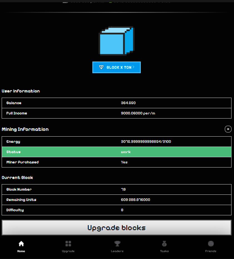Tap the blue pixel cube block
This screenshot has width=234, height=259.
[117, 41]
